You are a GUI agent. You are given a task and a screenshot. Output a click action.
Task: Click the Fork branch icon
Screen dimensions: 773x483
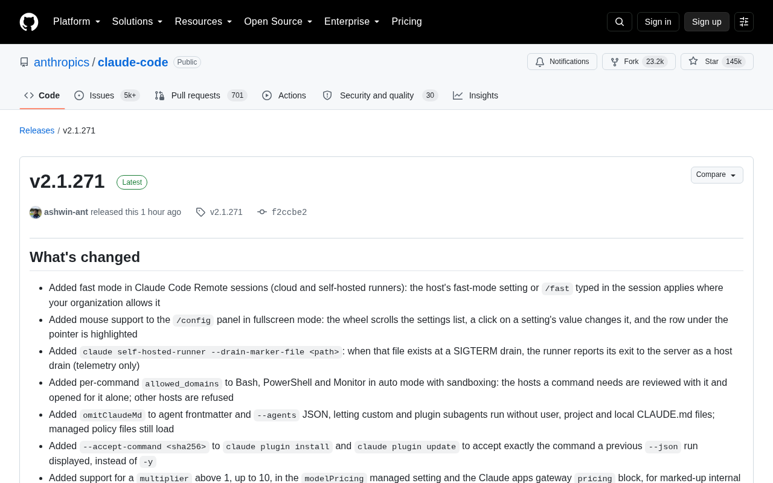(615, 62)
